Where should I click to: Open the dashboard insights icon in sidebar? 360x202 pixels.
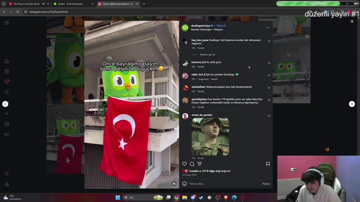7,124
